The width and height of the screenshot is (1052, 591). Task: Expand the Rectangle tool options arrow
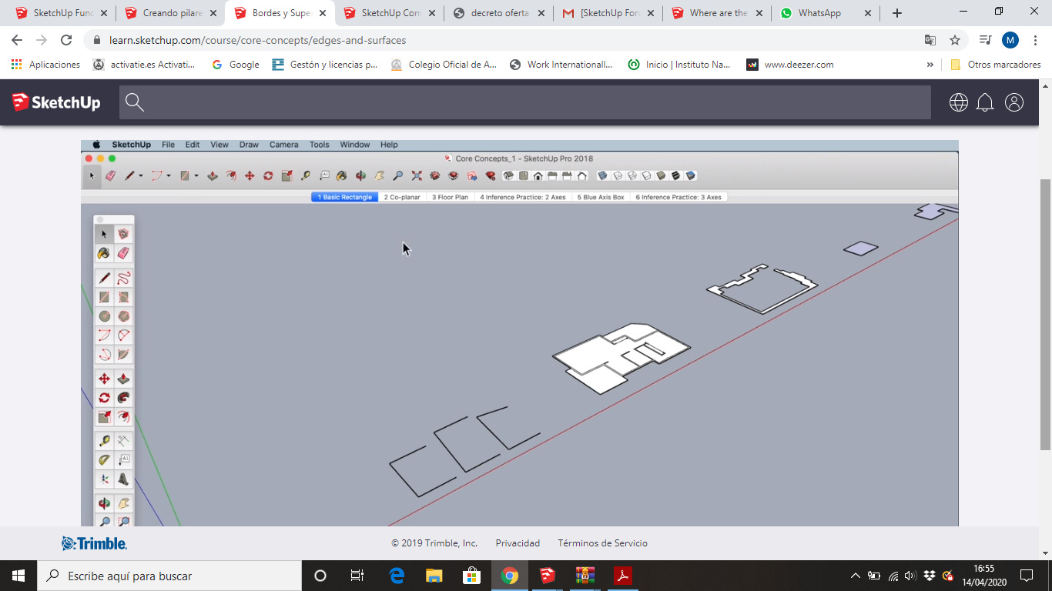[196, 176]
